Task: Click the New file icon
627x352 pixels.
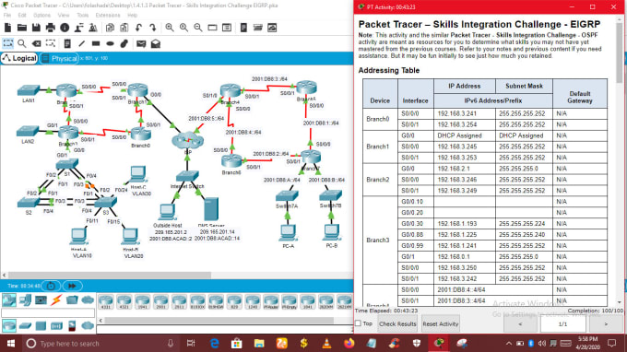Action: coord(7,28)
